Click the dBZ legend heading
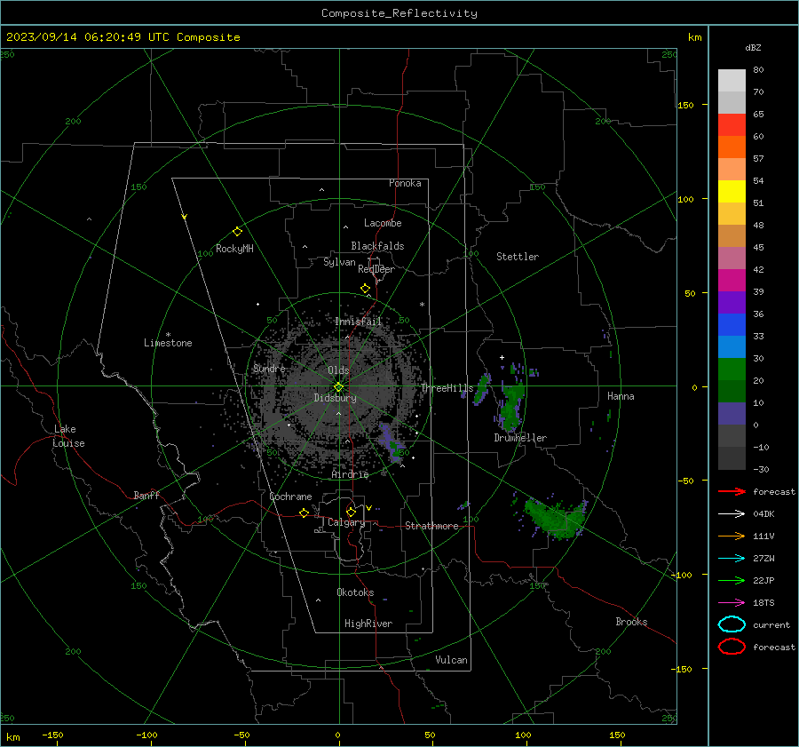 pyautogui.click(x=753, y=47)
